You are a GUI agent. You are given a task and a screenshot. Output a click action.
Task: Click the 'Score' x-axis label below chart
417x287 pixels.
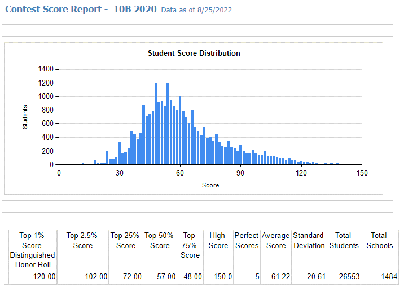(210, 185)
